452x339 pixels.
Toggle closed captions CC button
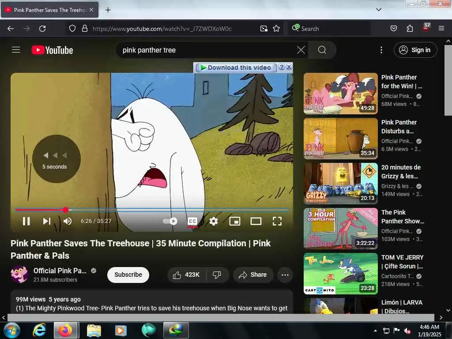click(192, 221)
